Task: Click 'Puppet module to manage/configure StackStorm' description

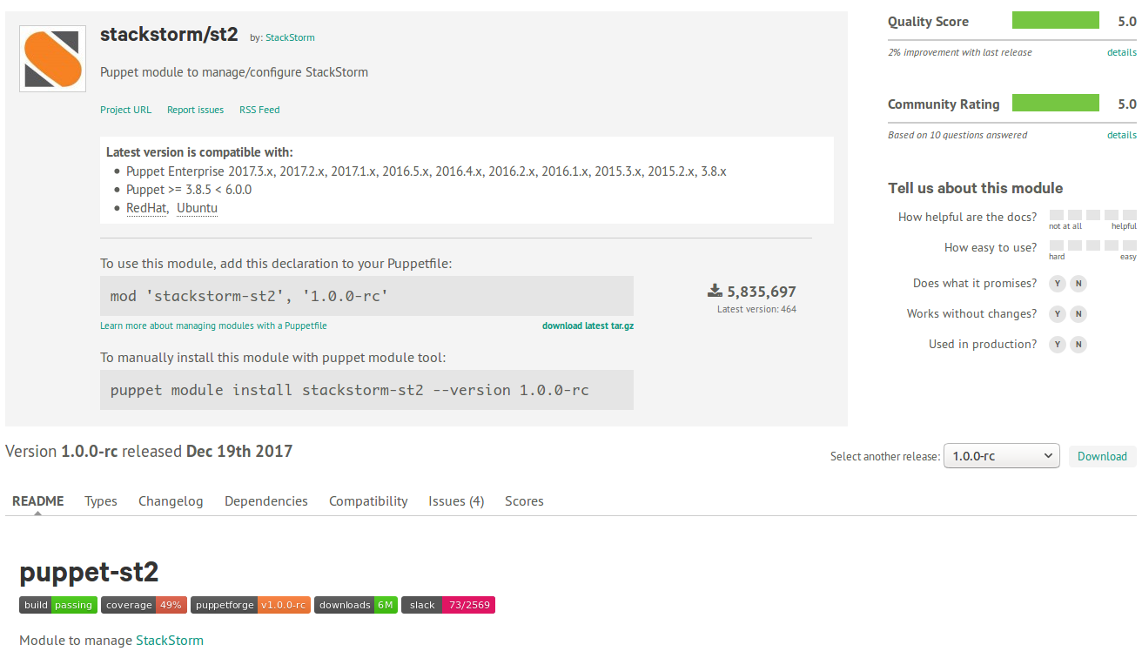Action: (x=234, y=72)
